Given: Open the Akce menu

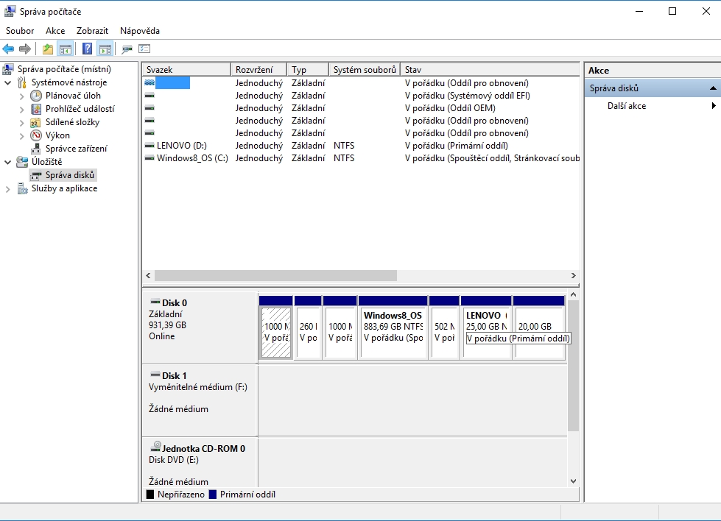Looking at the screenshot, I should [55, 31].
